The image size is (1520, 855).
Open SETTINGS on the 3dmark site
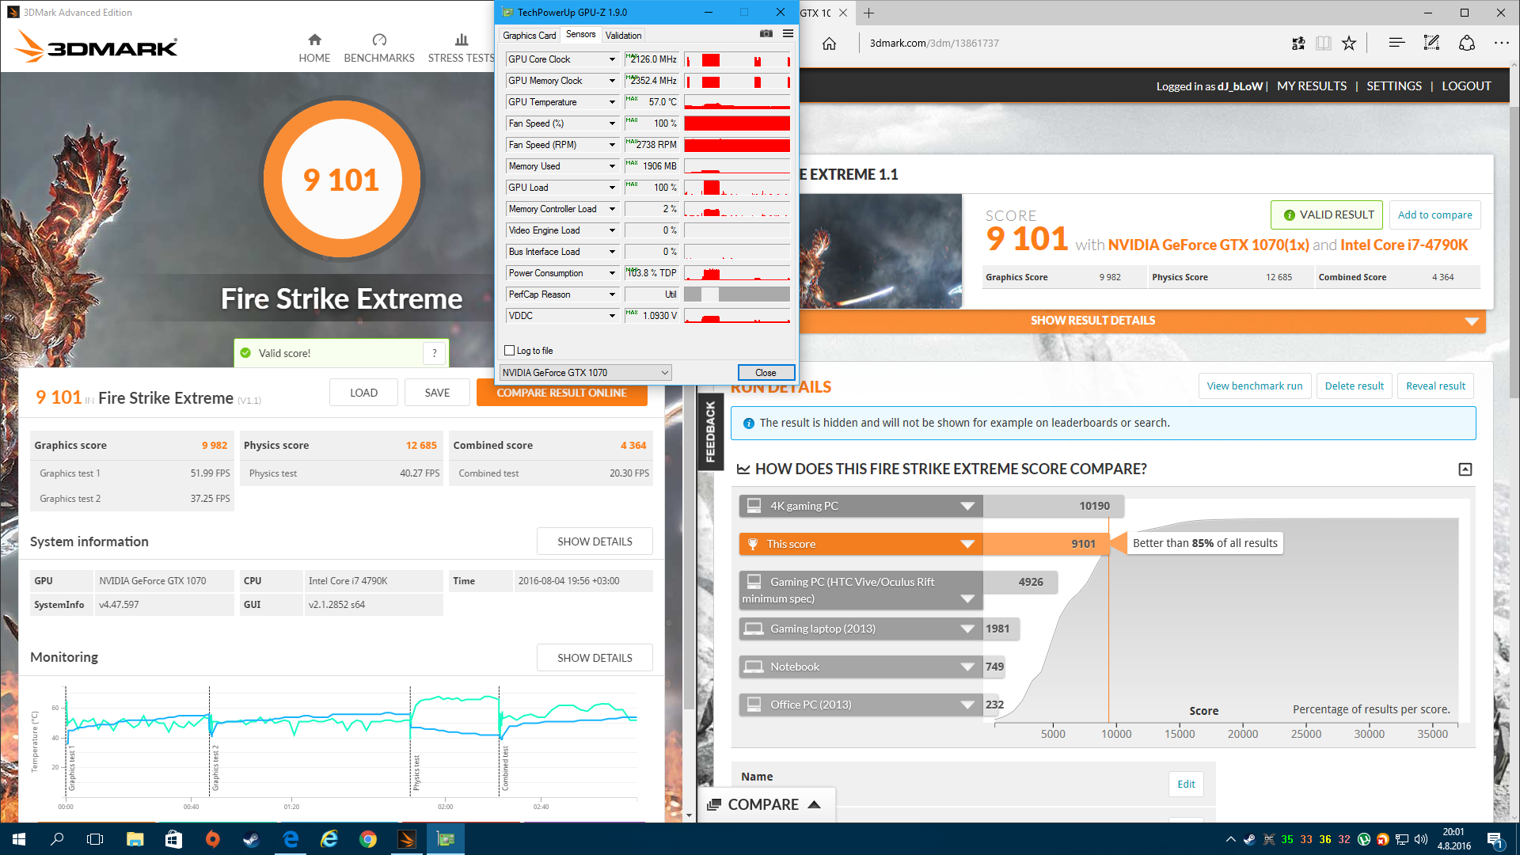(1393, 86)
